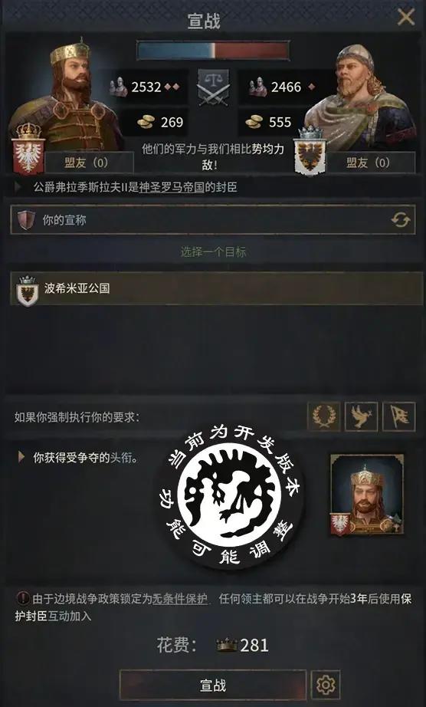Open the war settings gear icon
Image resolution: width=426 pixels, height=707 pixels.
326,685
